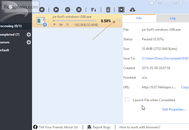Open the sort order toolbar icon

(x=93, y=10)
